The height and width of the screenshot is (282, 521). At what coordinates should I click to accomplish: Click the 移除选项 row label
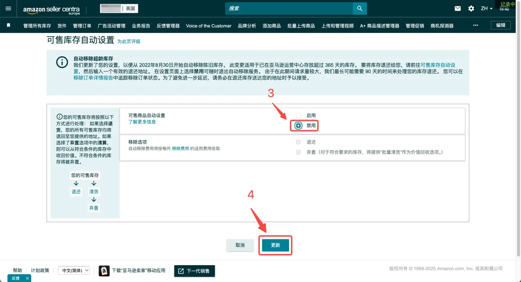pos(137,142)
